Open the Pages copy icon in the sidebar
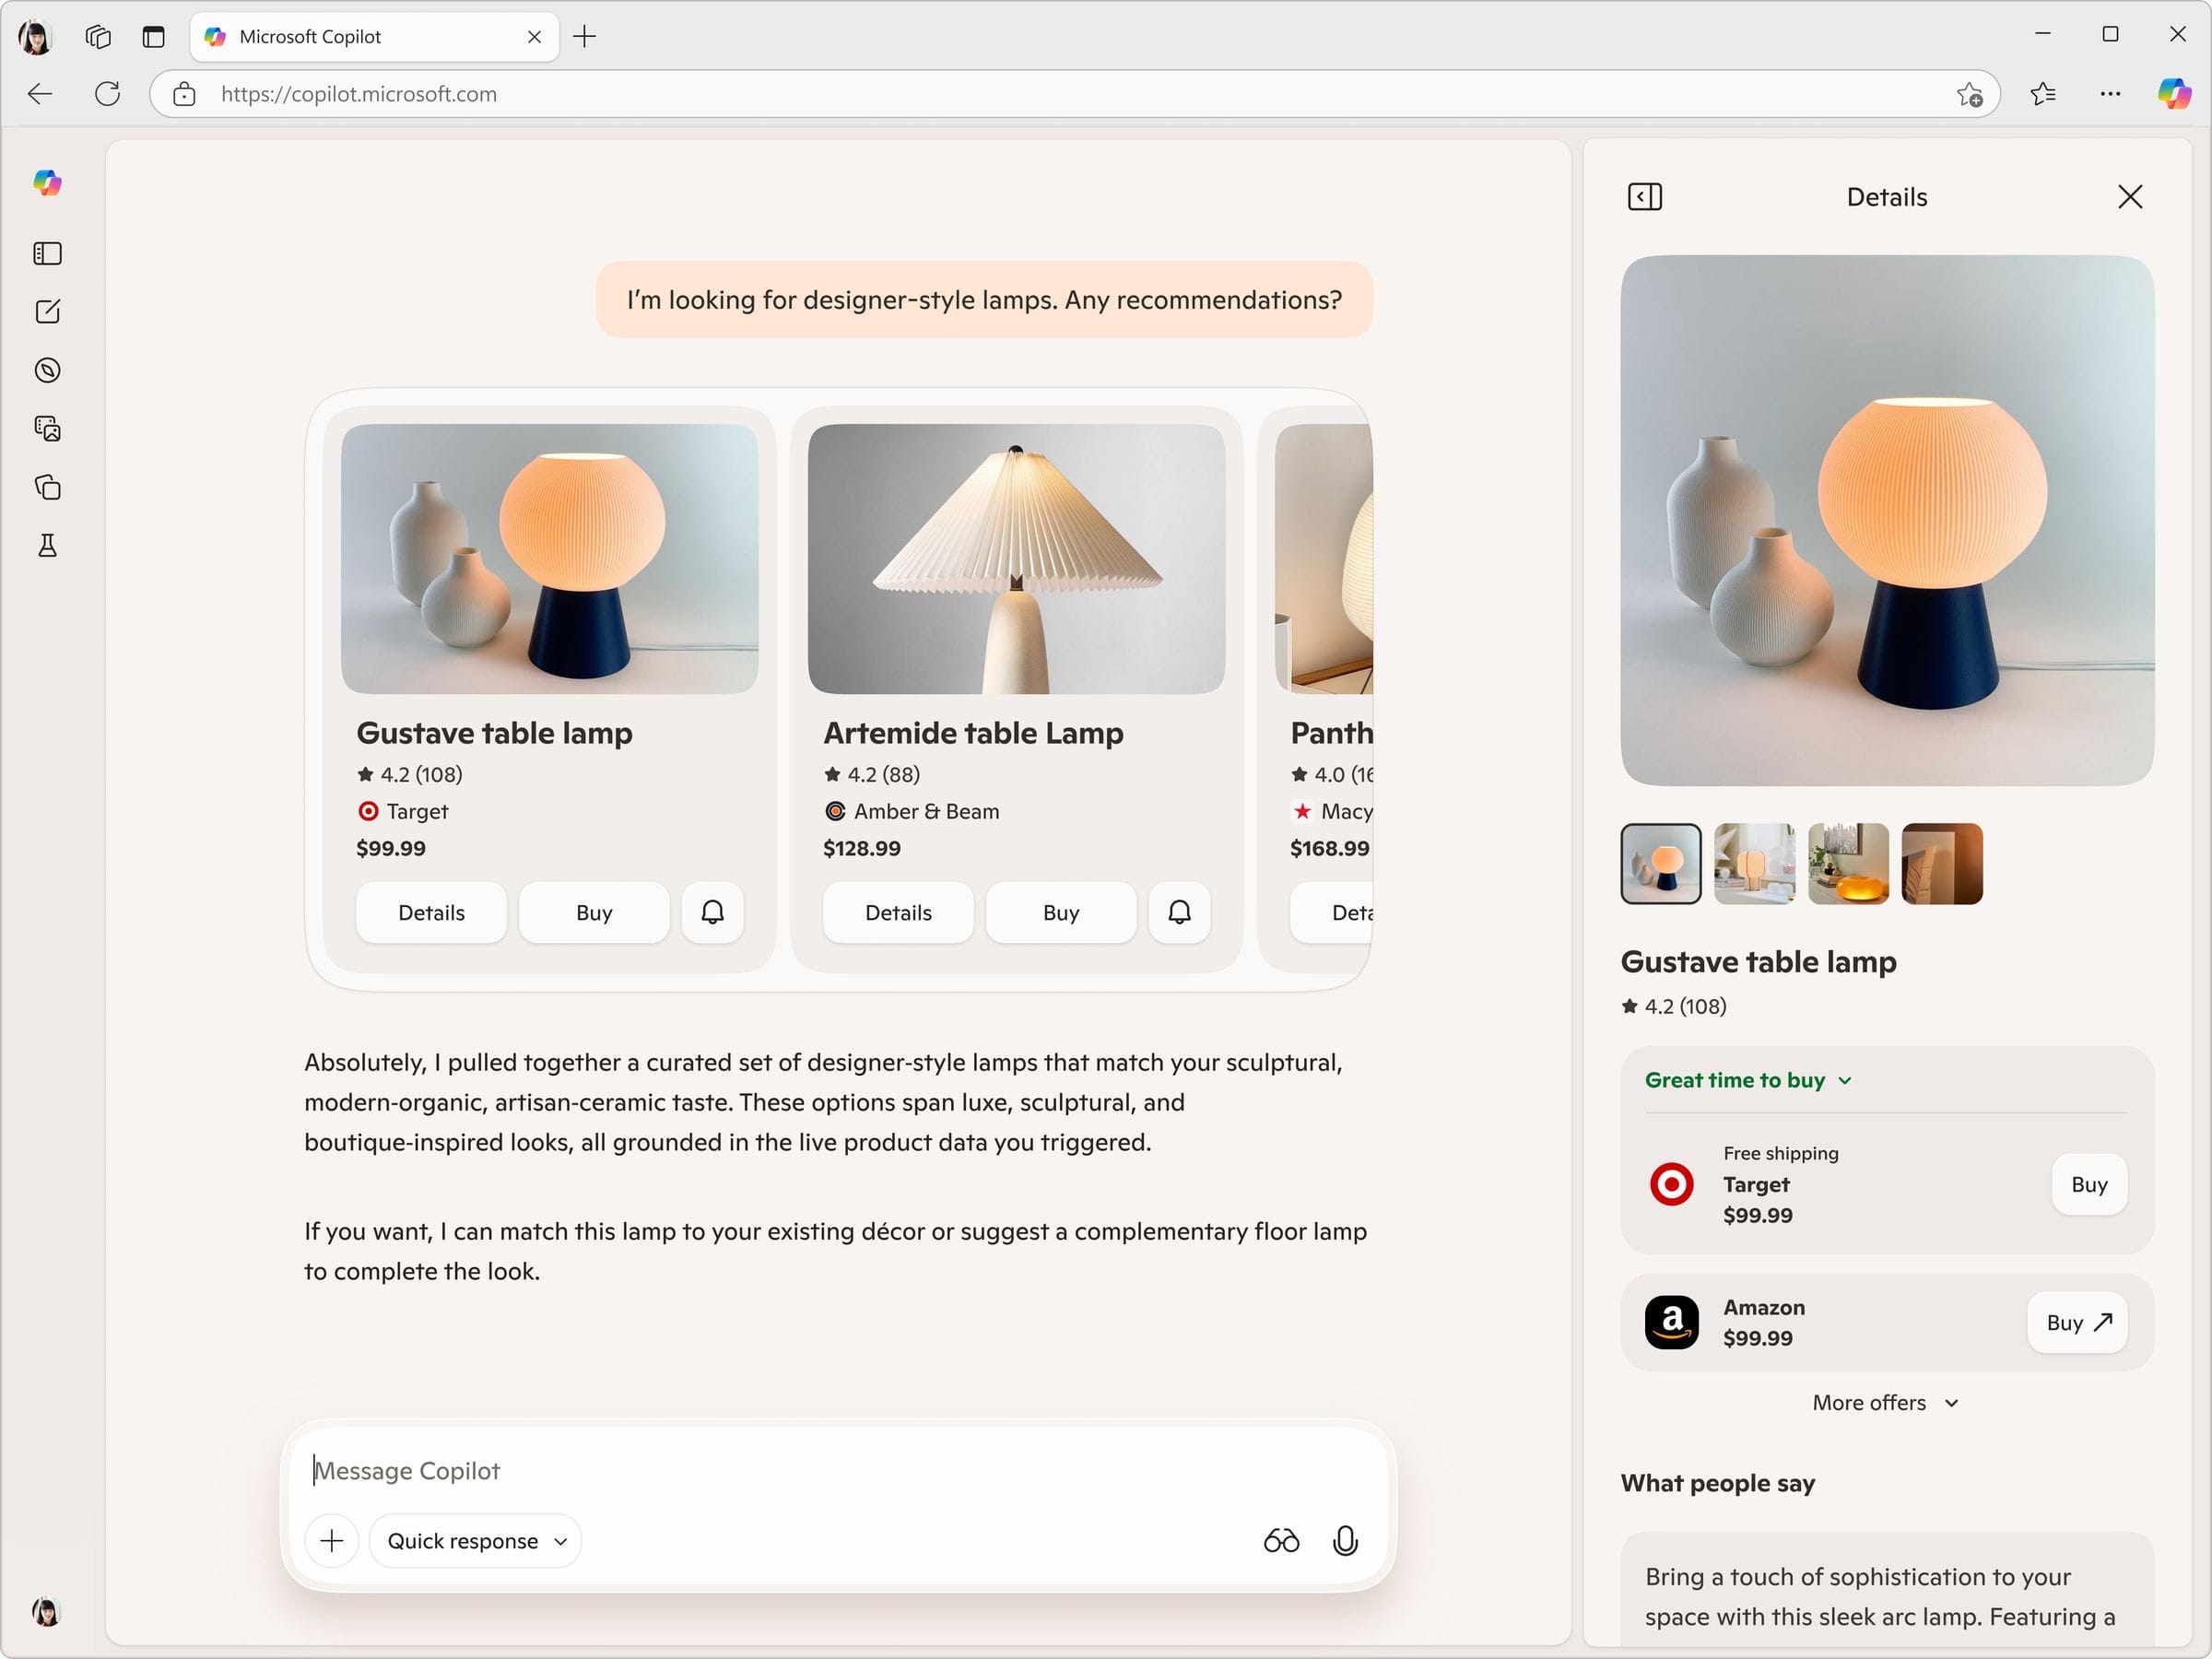The width and height of the screenshot is (2212, 1659). [x=47, y=487]
